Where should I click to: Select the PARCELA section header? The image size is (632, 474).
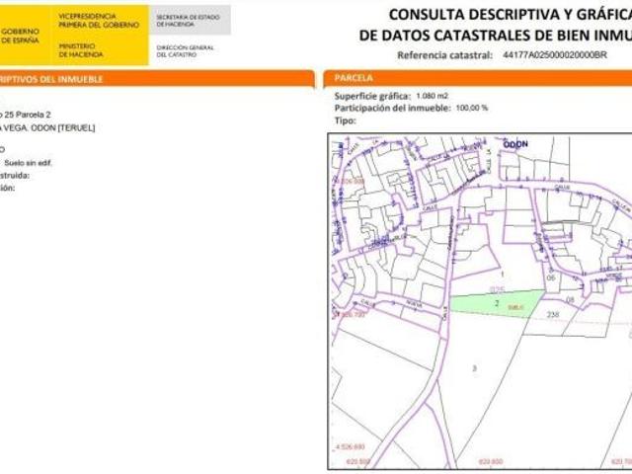pos(478,78)
